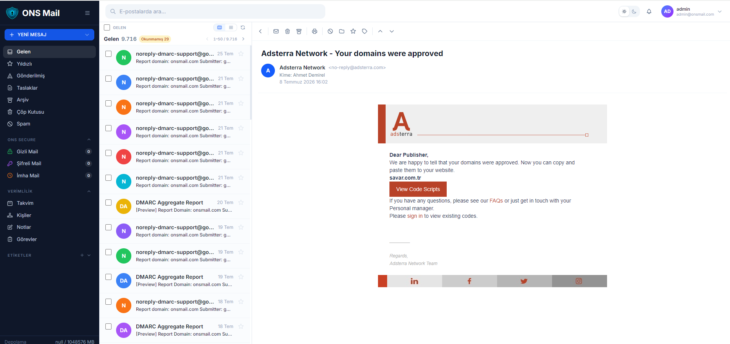Open Takvim calendar
The width and height of the screenshot is (730, 344).
(49, 203)
